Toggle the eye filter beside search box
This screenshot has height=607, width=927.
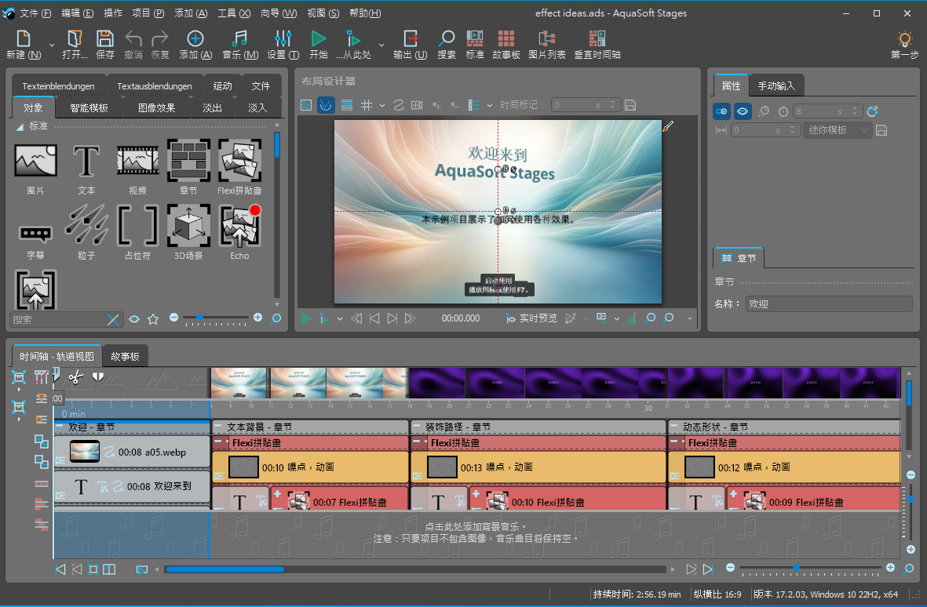tap(134, 319)
